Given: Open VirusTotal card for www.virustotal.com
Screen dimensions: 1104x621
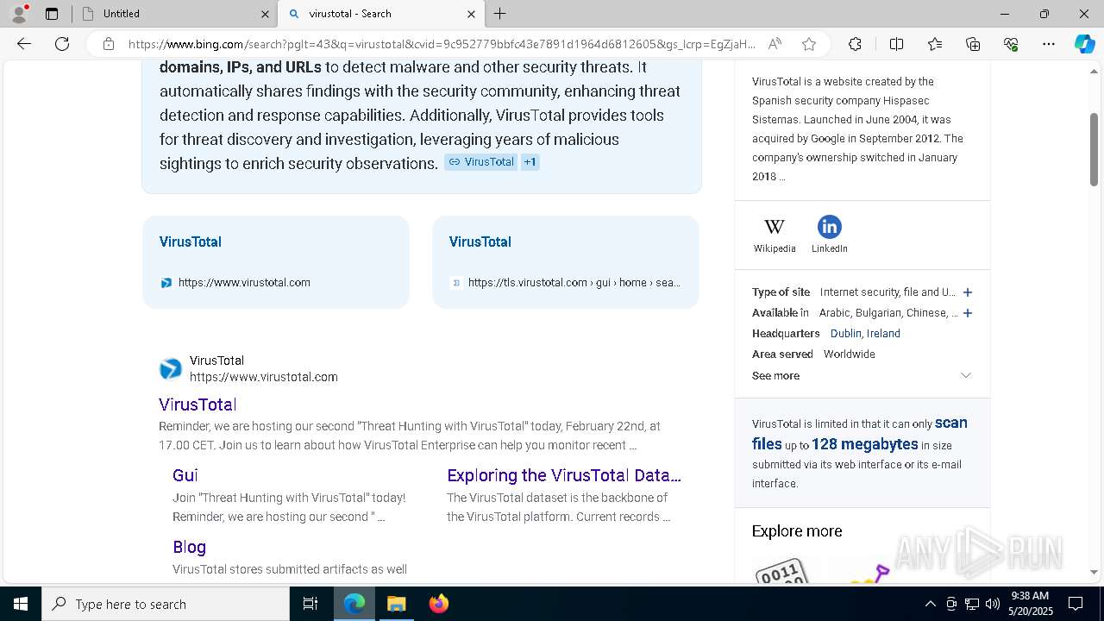Looking at the screenshot, I should coord(276,261).
